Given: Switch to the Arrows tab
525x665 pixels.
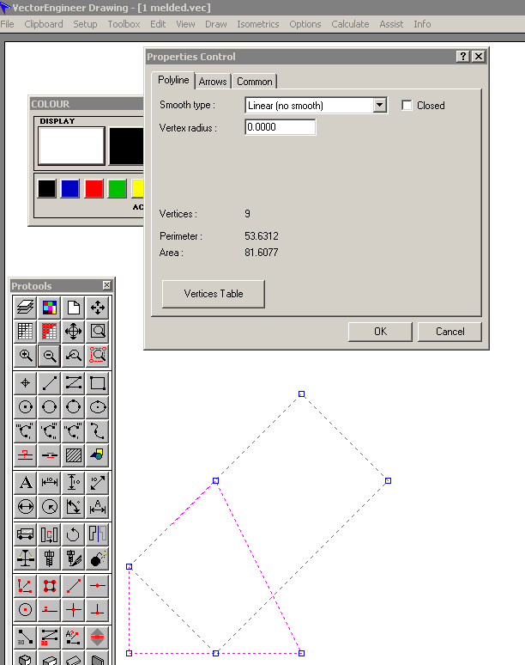Looking at the screenshot, I should click(x=213, y=82).
